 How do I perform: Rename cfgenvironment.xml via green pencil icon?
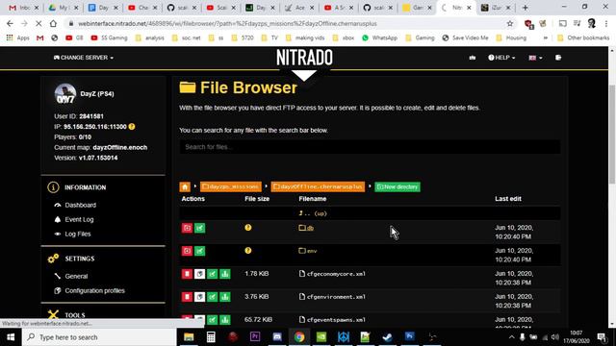pyautogui.click(x=212, y=297)
